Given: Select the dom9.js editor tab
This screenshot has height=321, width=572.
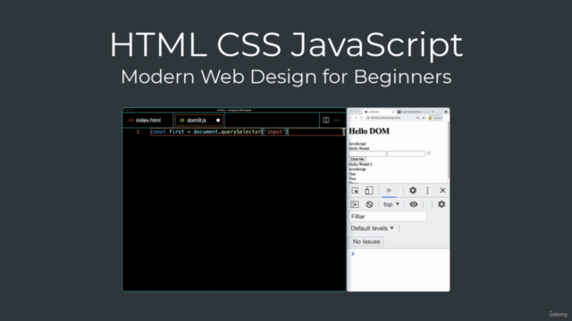Looking at the screenshot, I should (198, 120).
